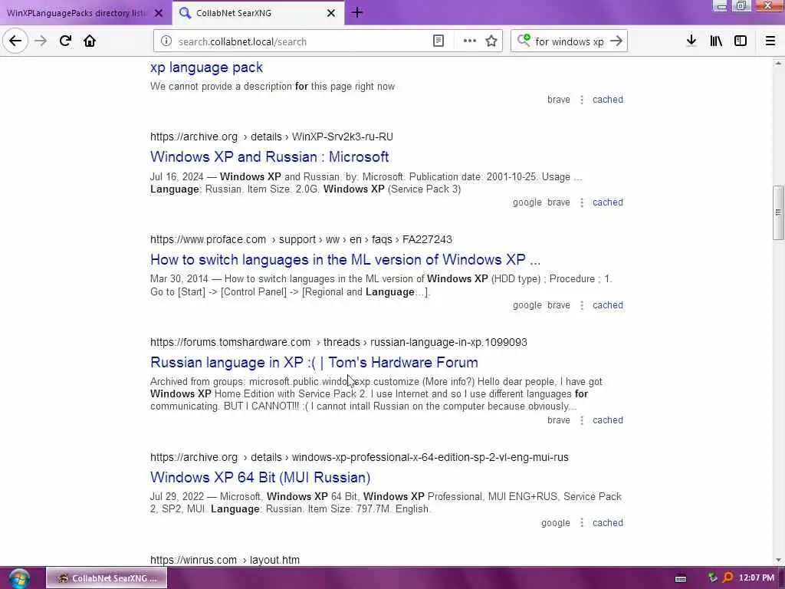Screen dimensions: 785x589
Task: Open the on-screen keyboard tray icon
Action: (x=681, y=578)
